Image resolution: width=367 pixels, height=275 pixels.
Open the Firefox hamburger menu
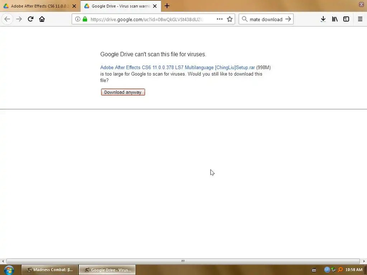360,19
